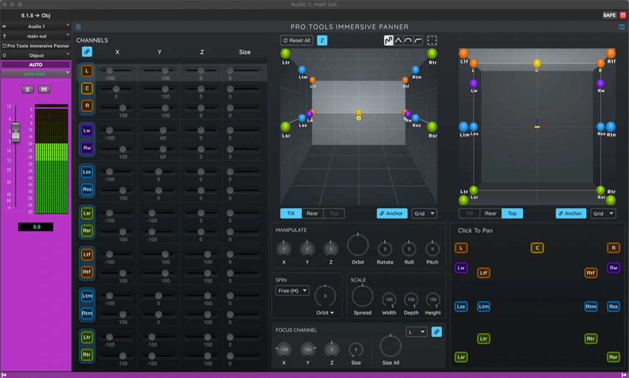Toggle Anchor in the left 3D view
The height and width of the screenshot is (378, 629).
(x=392, y=213)
